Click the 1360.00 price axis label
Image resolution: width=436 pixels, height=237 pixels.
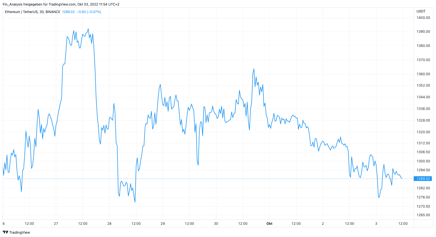423,74
